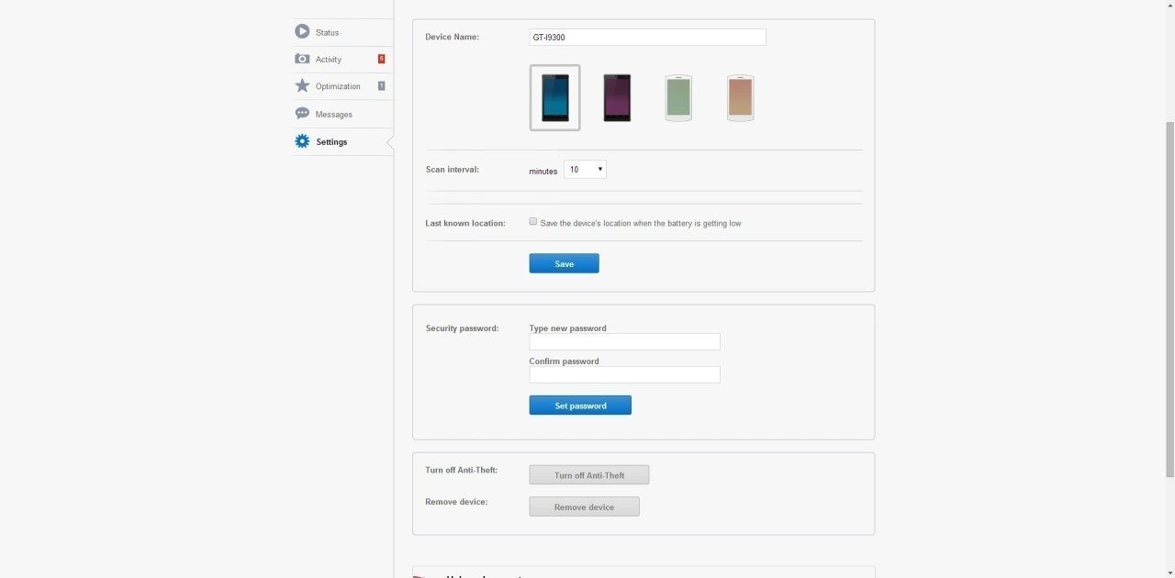Click the 'Scan interval:' label
The height and width of the screenshot is (578, 1175).
[x=452, y=170]
